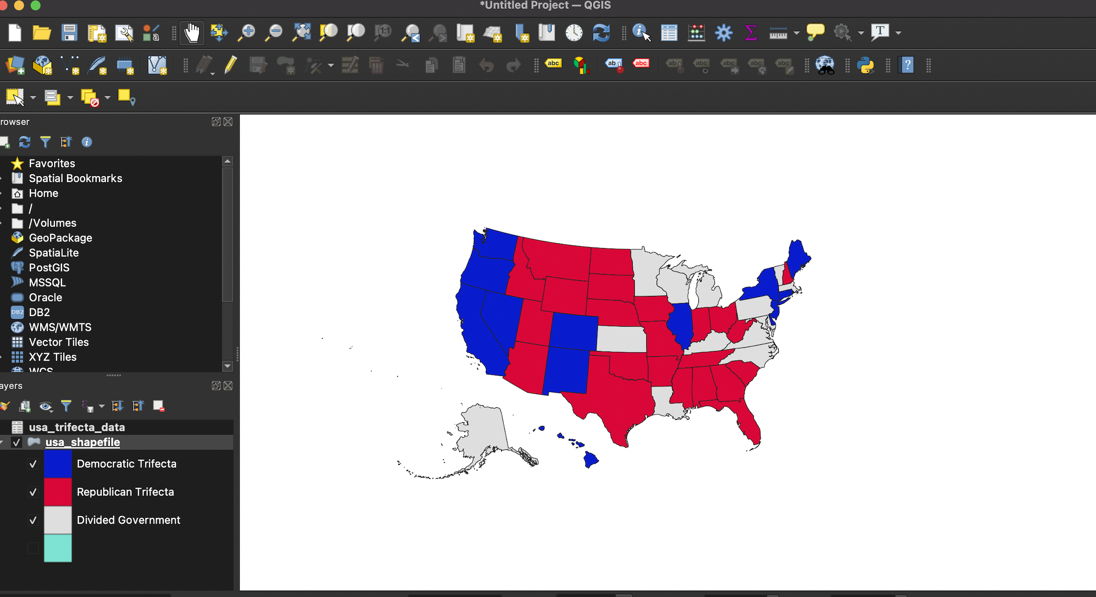The width and height of the screenshot is (1096, 597).
Task: Filter the Layers panel legend
Action: click(66, 406)
